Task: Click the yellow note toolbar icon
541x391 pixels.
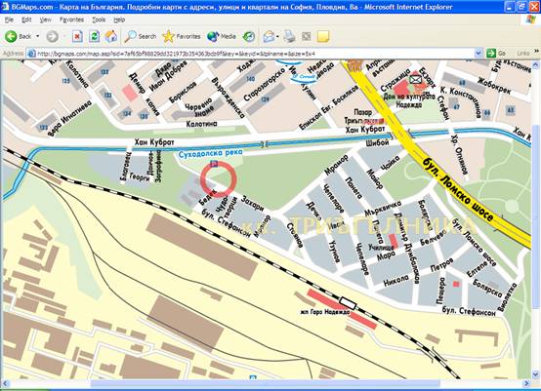Action: (323, 36)
